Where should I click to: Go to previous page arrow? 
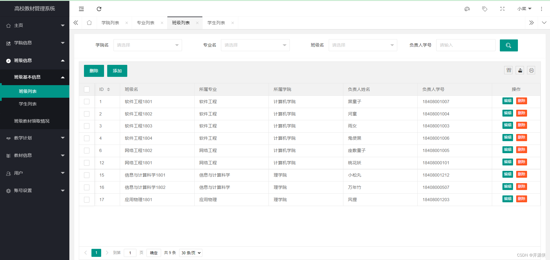point(85,253)
